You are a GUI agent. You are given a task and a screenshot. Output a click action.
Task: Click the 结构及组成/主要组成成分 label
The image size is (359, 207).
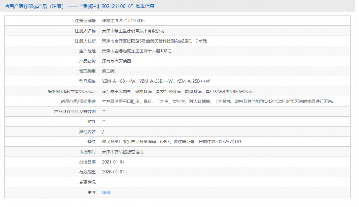pos(72,91)
